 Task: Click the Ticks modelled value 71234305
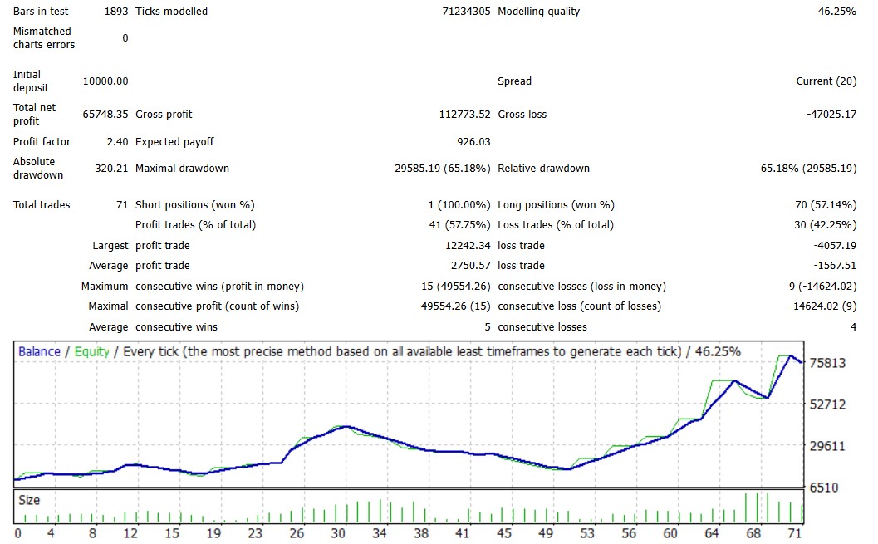[x=466, y=11]
